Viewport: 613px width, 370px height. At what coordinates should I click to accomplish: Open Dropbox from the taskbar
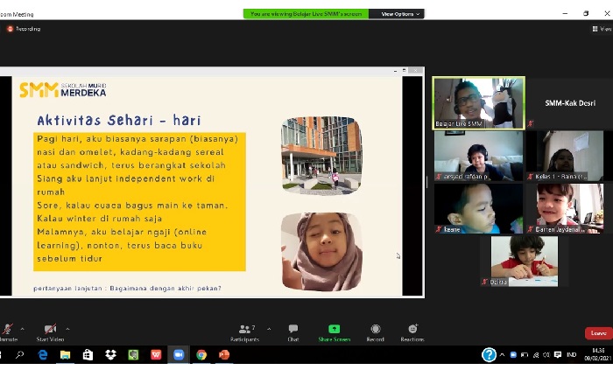pos(110,354)
